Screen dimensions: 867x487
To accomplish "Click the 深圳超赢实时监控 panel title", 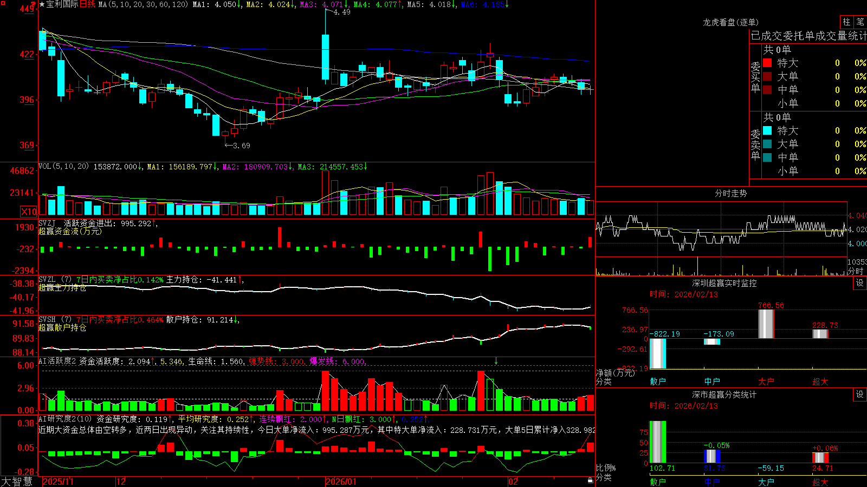I will point(724,283).
